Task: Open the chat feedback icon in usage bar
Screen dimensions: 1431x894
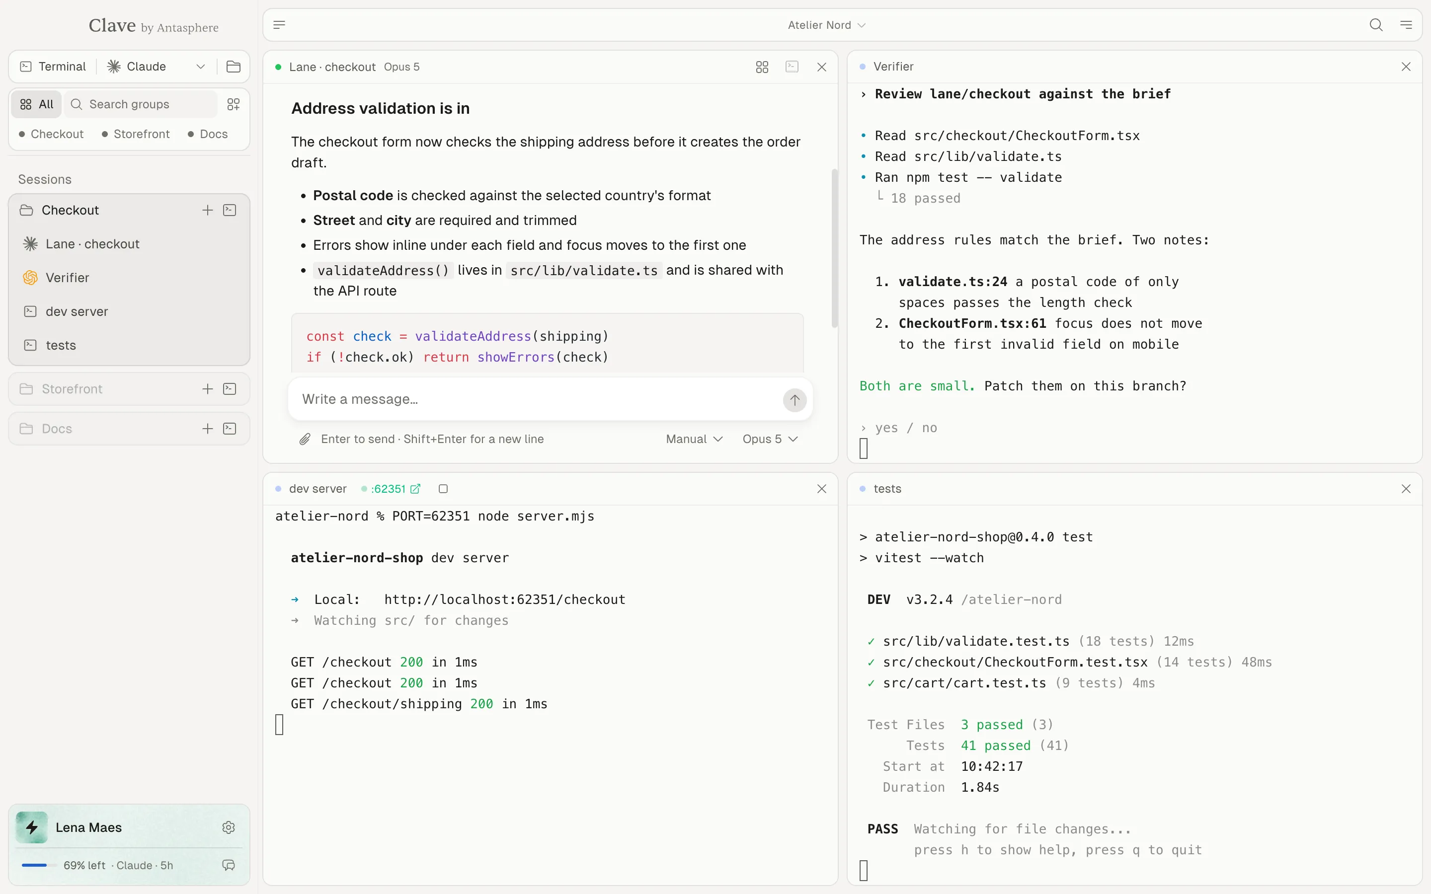Action: point(229,865)
